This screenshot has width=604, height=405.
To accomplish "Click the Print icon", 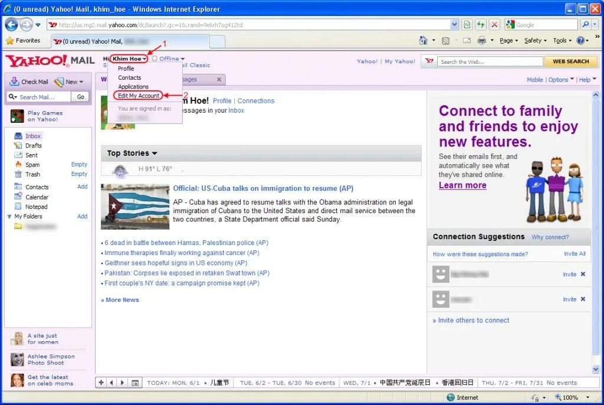I will coord(481,41).
